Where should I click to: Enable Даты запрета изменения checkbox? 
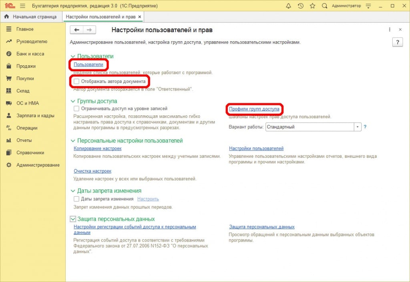76,199
